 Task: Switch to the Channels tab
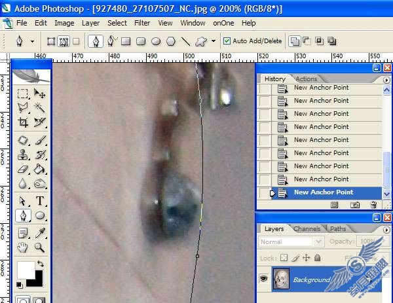pos(307,228)
